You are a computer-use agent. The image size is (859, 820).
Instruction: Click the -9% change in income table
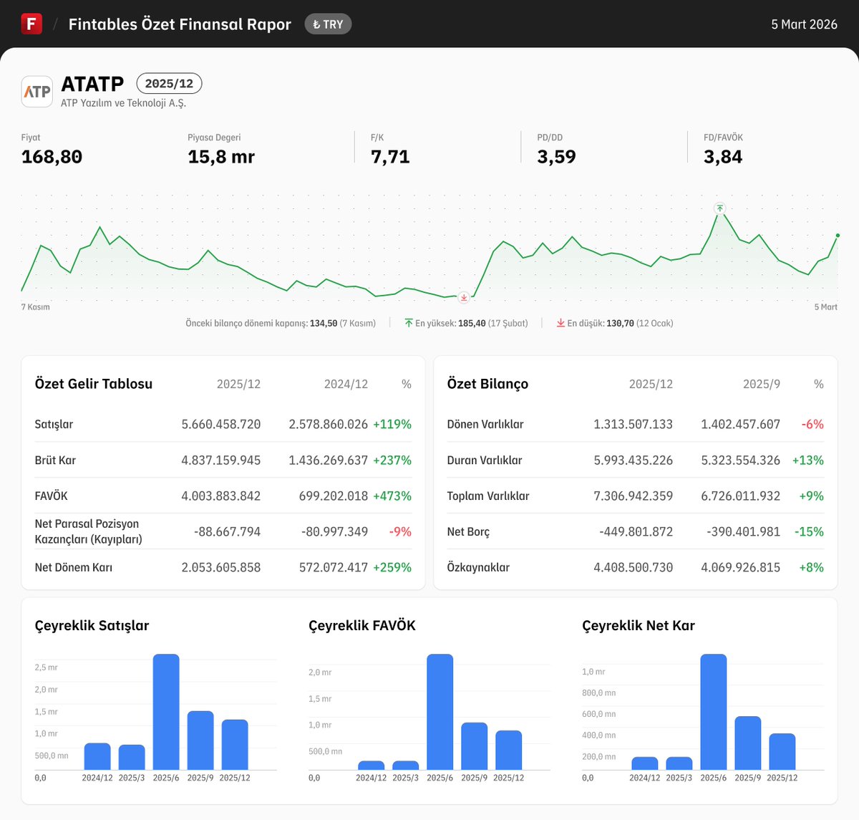pos(400,531)
